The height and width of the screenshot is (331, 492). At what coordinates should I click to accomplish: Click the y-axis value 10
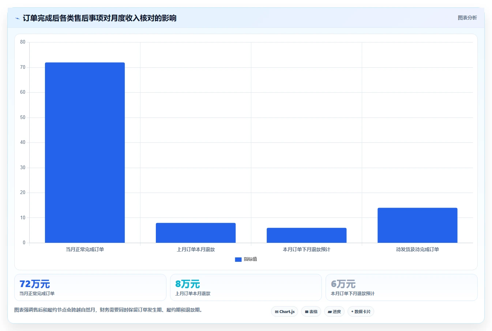point(23,218)
